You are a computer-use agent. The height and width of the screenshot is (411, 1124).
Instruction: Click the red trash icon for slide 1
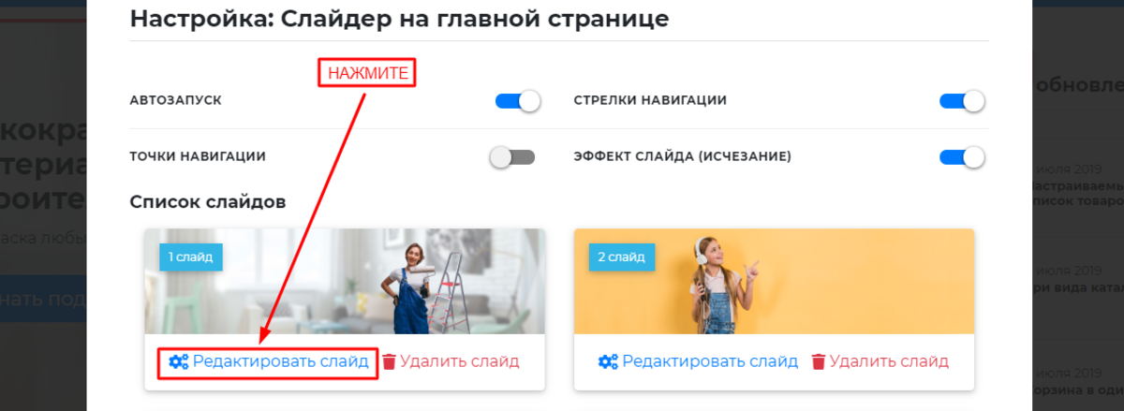389,361
